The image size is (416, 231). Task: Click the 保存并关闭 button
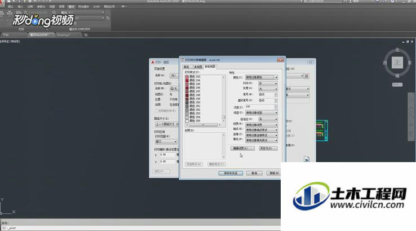[x=231, y=173]
